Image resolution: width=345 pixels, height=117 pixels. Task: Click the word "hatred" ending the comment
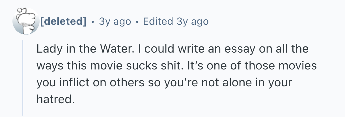pos(54,99)
